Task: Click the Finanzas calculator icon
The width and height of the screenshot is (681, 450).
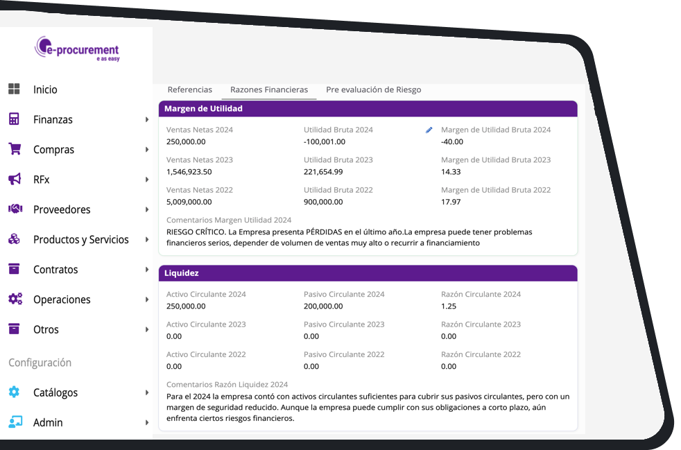Action: pyautogui.click(x=14, y=119)
